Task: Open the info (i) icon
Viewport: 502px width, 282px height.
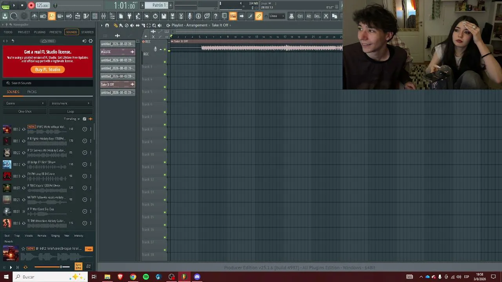Action: [x=198, y=16]
